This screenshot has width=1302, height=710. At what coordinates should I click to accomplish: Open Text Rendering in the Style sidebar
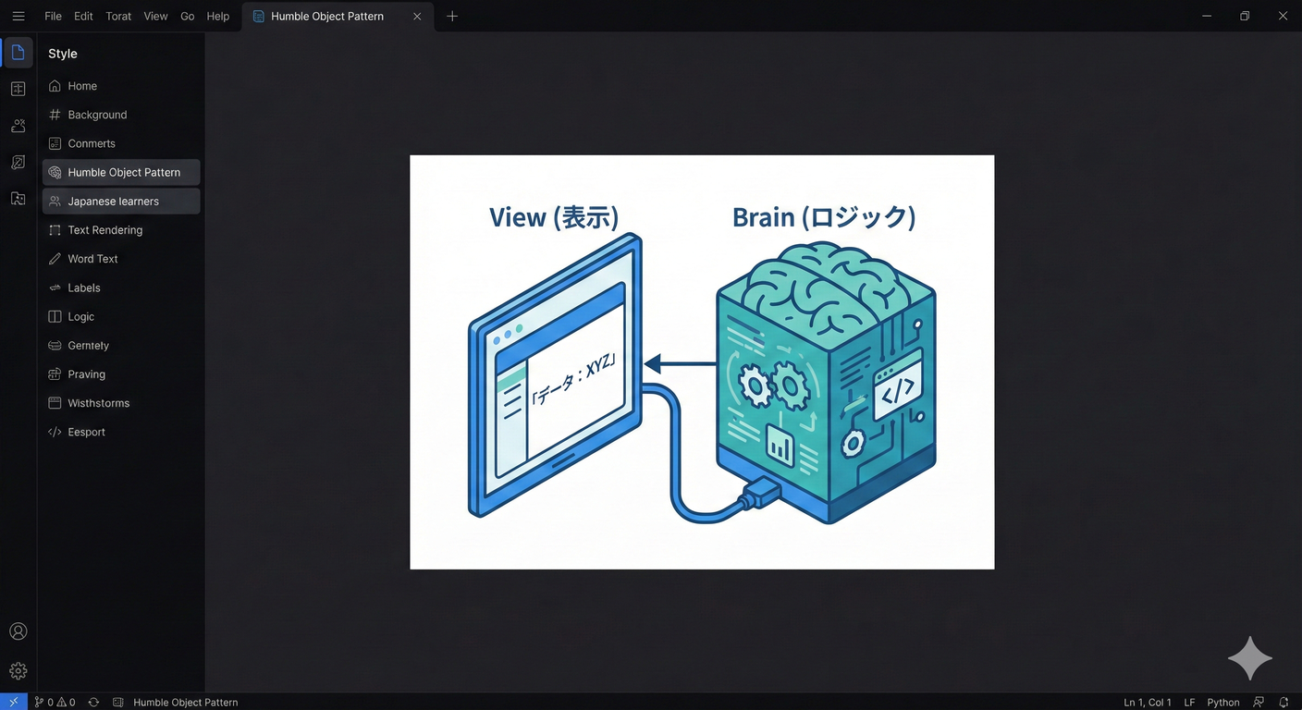point(104,229)
